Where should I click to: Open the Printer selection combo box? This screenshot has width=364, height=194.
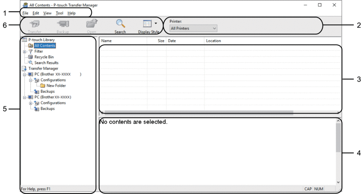pos(193,29)
